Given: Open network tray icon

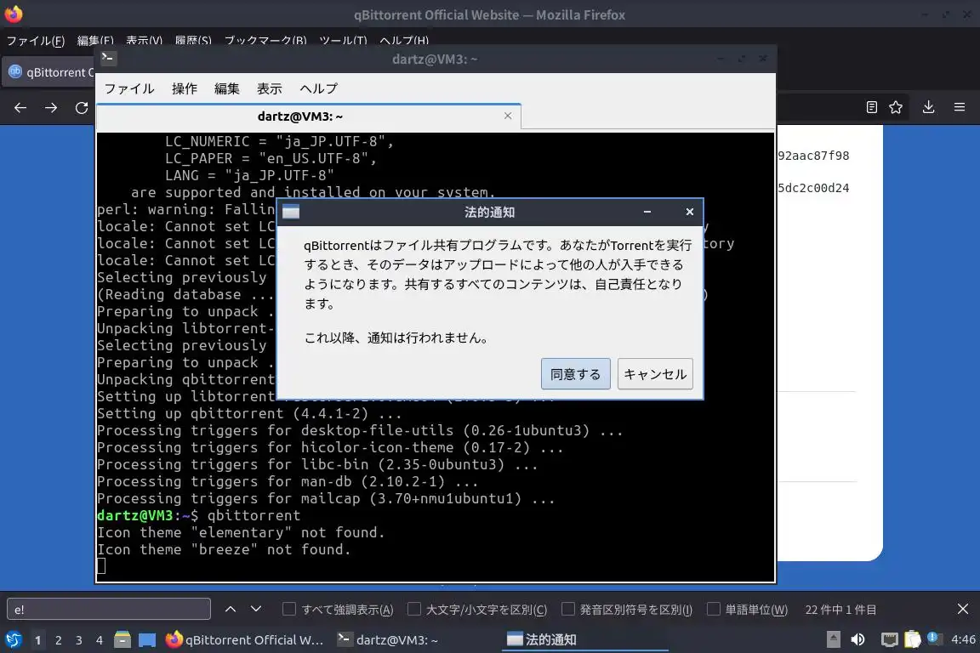Looking at the screenshot, I should pos(889,639).
